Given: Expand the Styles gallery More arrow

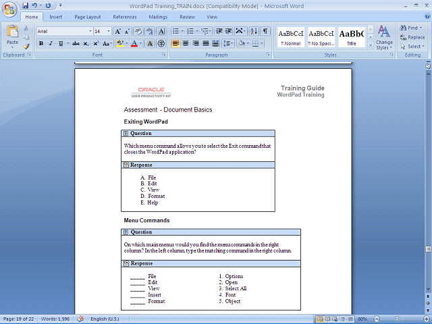Looking at the screenshot, I should pos(371,45).
